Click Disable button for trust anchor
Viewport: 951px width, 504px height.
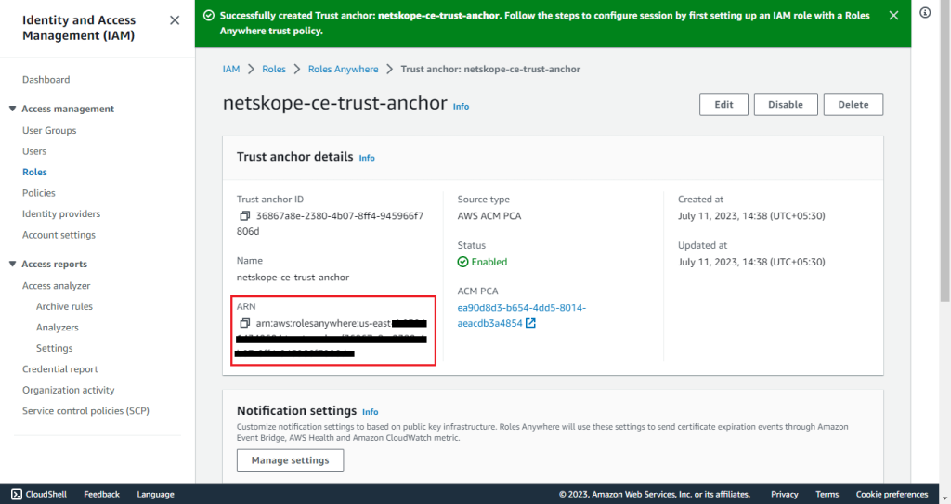click(786, 104)
